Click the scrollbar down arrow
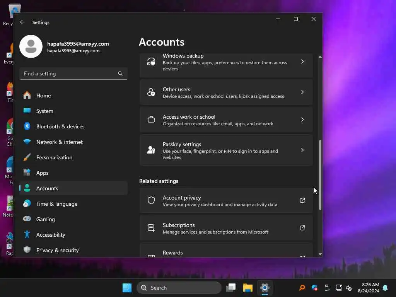The height and width of the screenshot is (297, 396). 320,254
